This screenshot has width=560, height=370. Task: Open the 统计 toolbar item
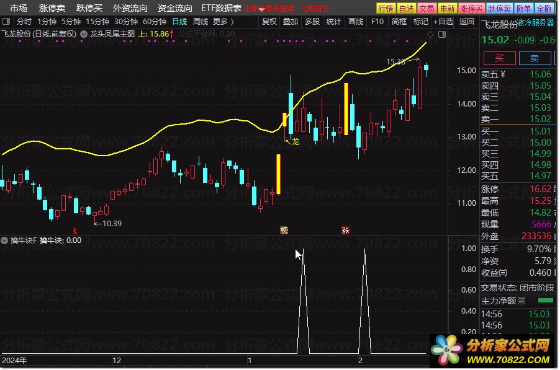point(333,22)
